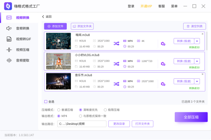
Task: Click 打开文件夹 button
Action: (x=142, y=124)
